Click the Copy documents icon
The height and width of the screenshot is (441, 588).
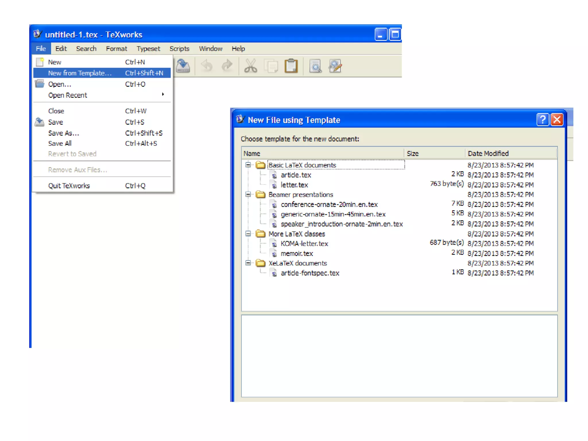[271, 66]
